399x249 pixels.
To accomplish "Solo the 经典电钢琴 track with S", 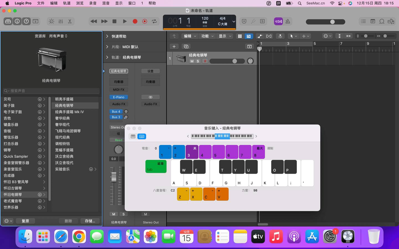I will coord(198,61).
